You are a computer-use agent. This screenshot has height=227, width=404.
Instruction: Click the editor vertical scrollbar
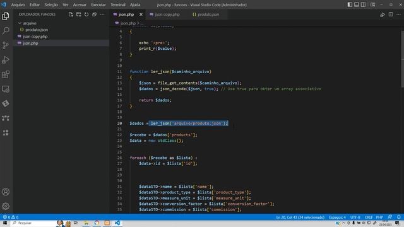[x=402, y=59]
